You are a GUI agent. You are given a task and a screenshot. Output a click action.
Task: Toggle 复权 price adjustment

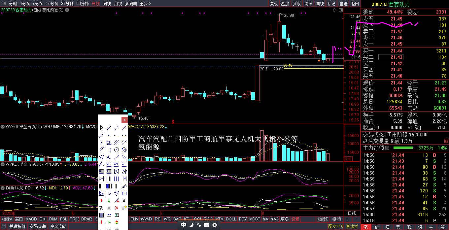[274, 4]
